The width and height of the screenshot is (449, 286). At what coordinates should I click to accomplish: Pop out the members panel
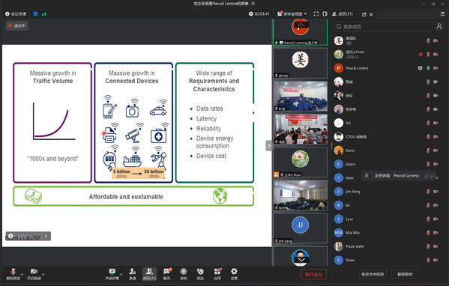tap(364, 14)
